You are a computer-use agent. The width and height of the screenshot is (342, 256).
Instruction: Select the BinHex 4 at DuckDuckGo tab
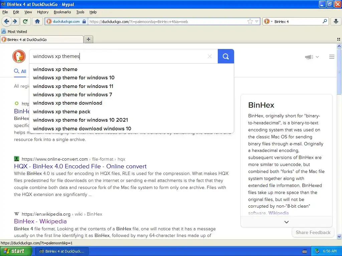(42, 39)
